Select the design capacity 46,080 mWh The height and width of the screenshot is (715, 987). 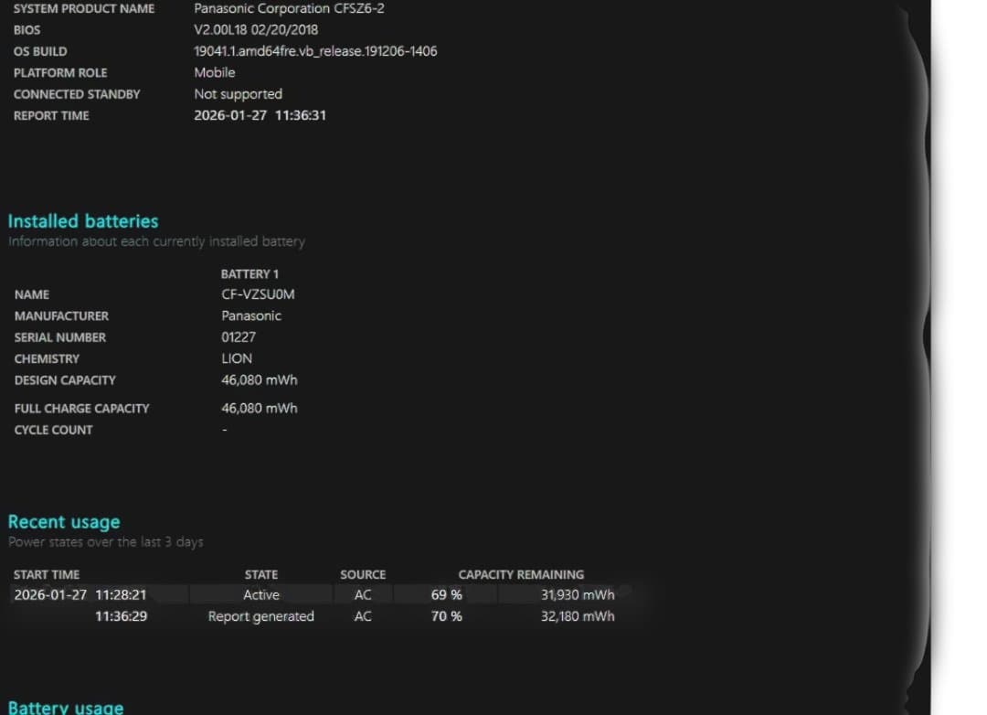pos(260,379)
